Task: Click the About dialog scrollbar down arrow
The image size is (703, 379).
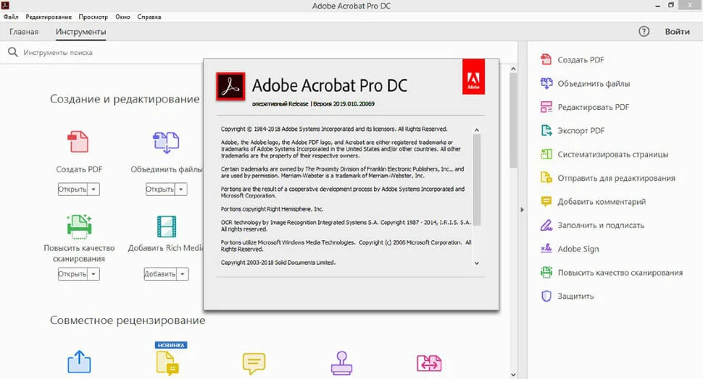Action: pos(477,263)
